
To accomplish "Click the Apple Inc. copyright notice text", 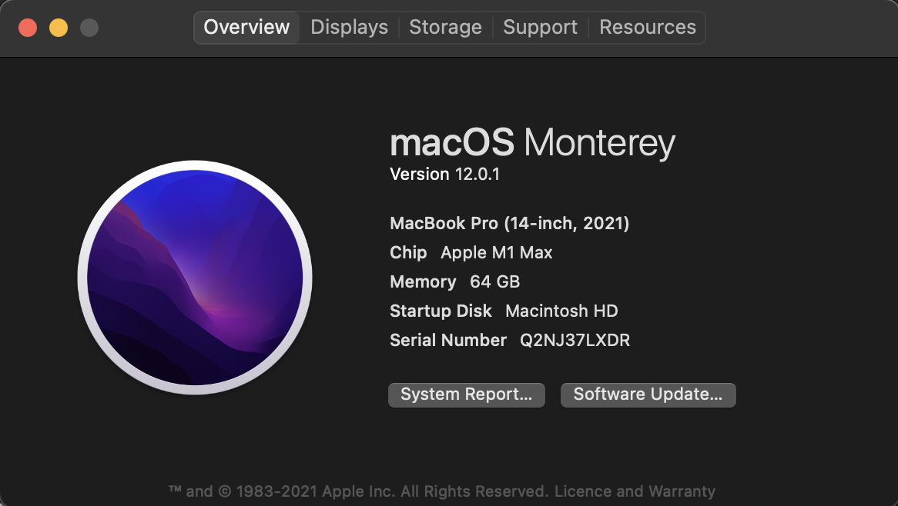I will click(357, 491).
